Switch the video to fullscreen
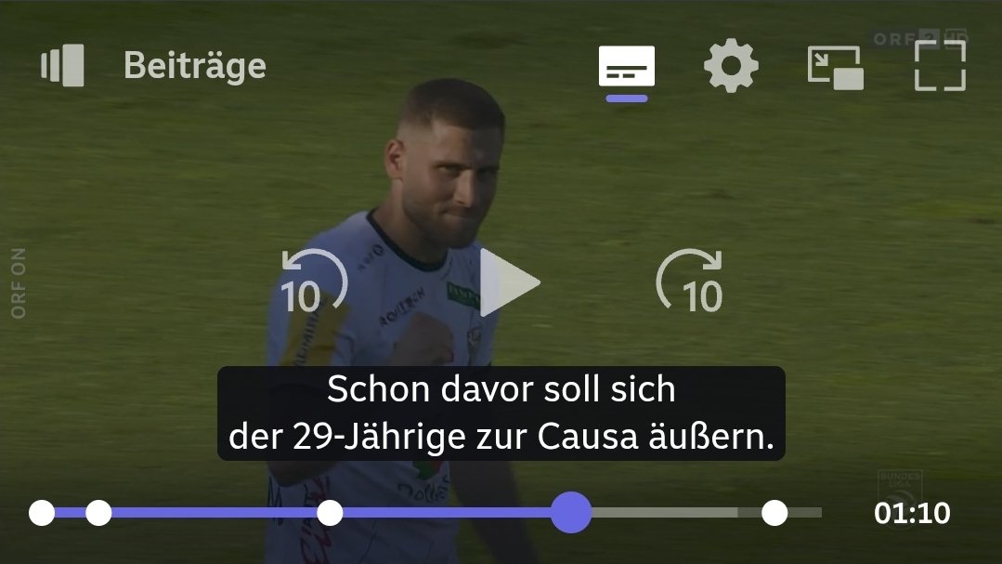 (940, 65)
